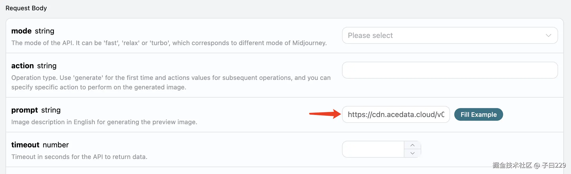The width and height of the screenshot is (571, 174).
Task: Click the 'Image description in English' text
Action: click(x=104, y=122)
